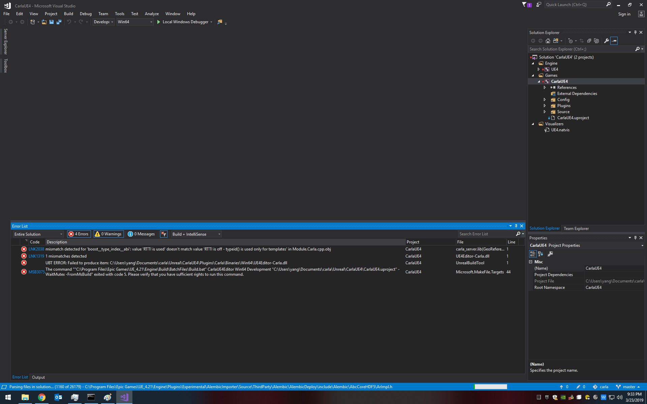This screenshot has height=404, width=647.
Task: Open Property Pages wrench in Properties panel
Action: tap(550, 254)
